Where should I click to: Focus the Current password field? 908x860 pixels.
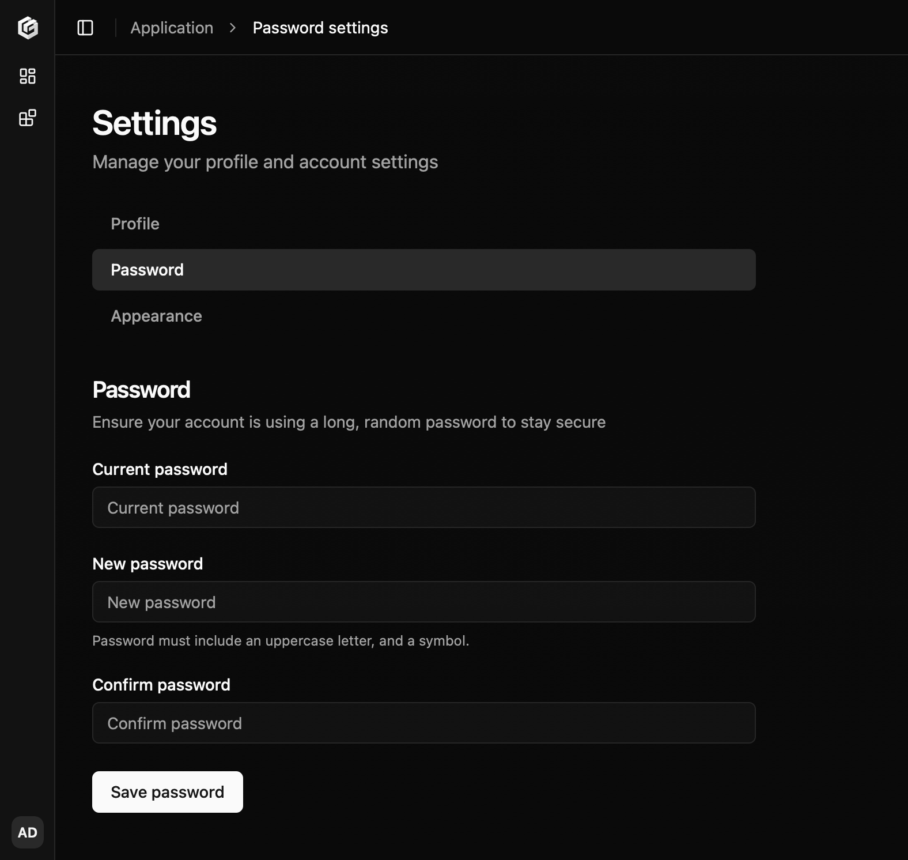click(x=424, y=507)
